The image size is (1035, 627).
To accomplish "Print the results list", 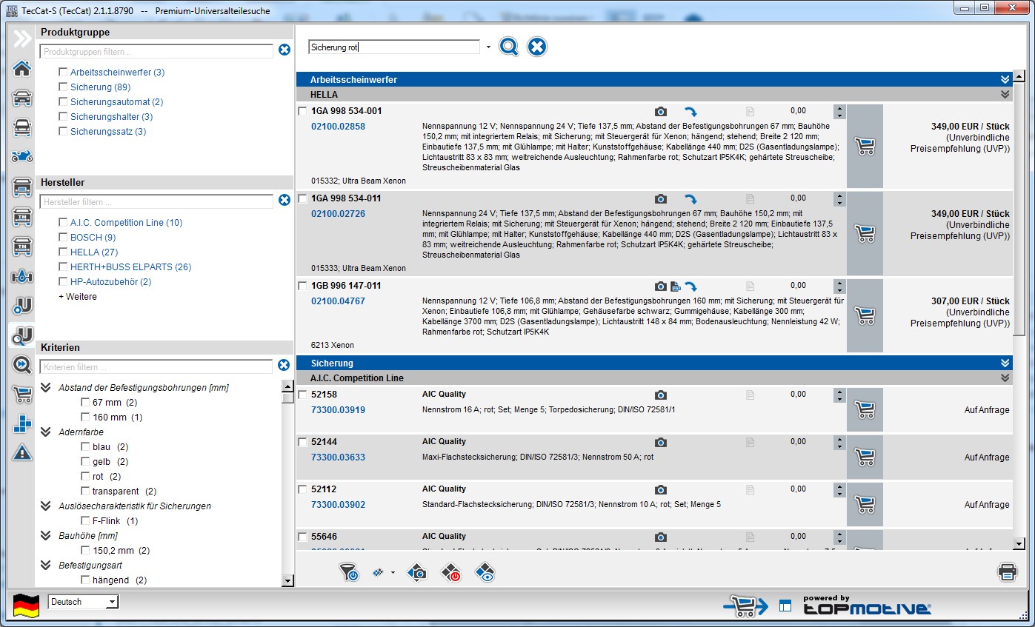I will coord(1007,571).
